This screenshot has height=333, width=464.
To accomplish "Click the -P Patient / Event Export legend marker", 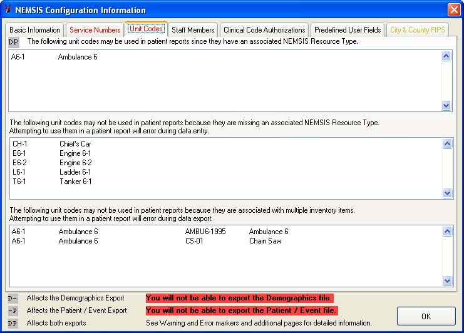I will pyautogui.click(x=13, y=310).
